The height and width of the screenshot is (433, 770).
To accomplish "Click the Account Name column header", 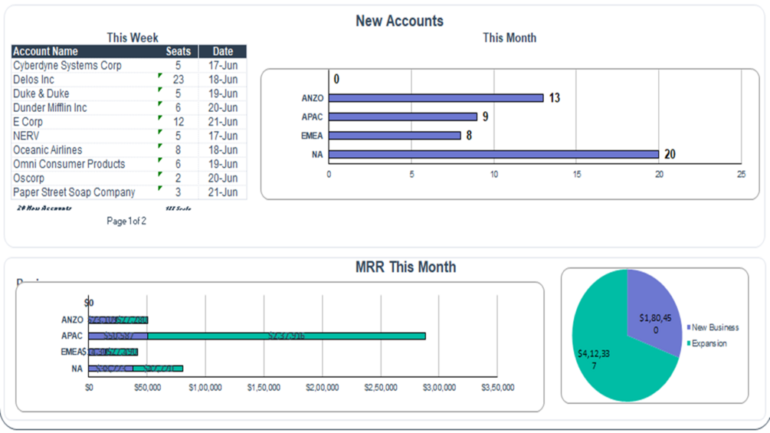I will (x=45, y=51).
